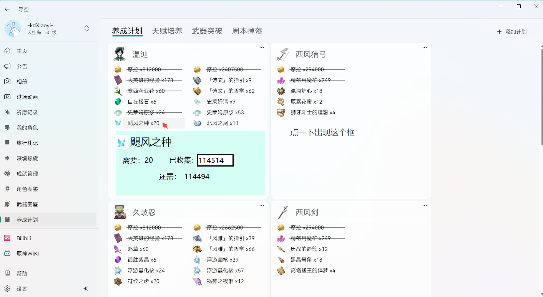Open 我的角色 in the sidebar
Viewport: 543px width, 297px height.
pos(48,128)
